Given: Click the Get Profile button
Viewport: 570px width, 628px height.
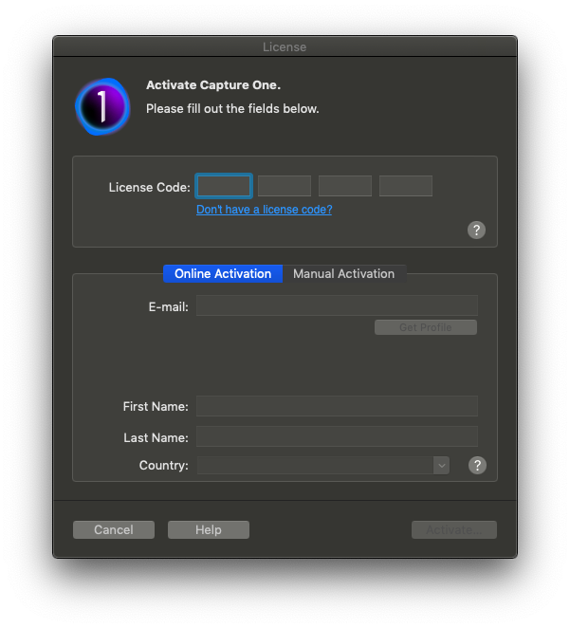Looking at the screenshot, I should tap(426, 327).
